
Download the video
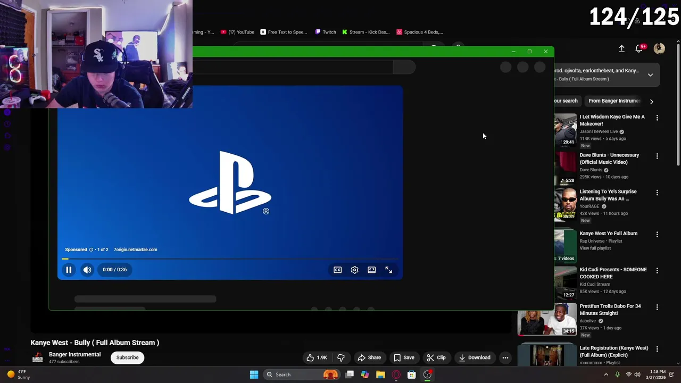click(x=475, y=357)
